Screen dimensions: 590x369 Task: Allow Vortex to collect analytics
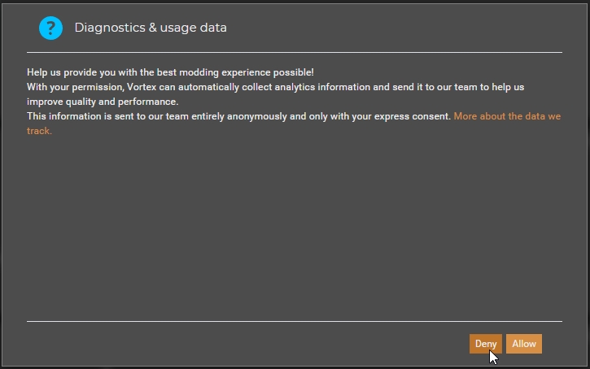click(x=524, y=344)
